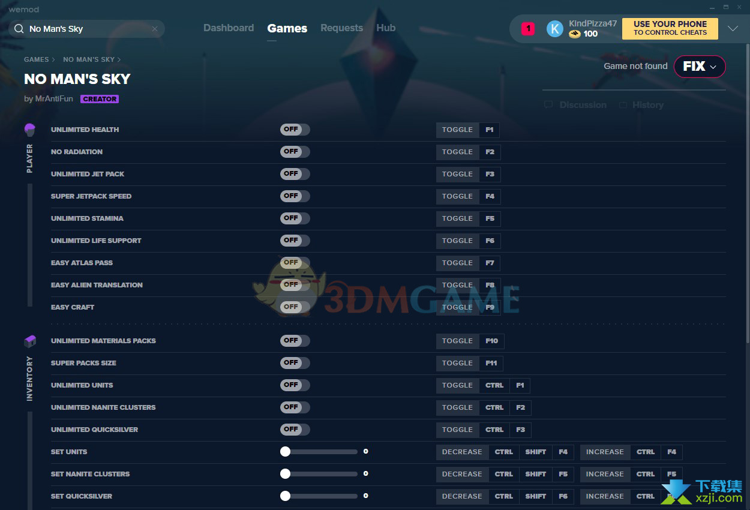Click the F4 hotkey for Super Jetpack Speed
The image size is (750, 510).
490,196
